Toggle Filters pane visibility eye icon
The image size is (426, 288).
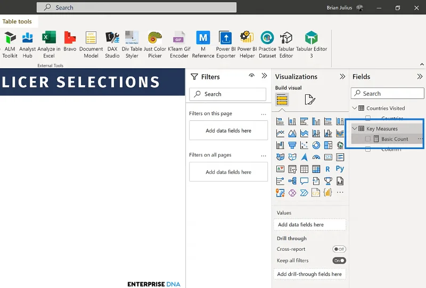point(251,76)
